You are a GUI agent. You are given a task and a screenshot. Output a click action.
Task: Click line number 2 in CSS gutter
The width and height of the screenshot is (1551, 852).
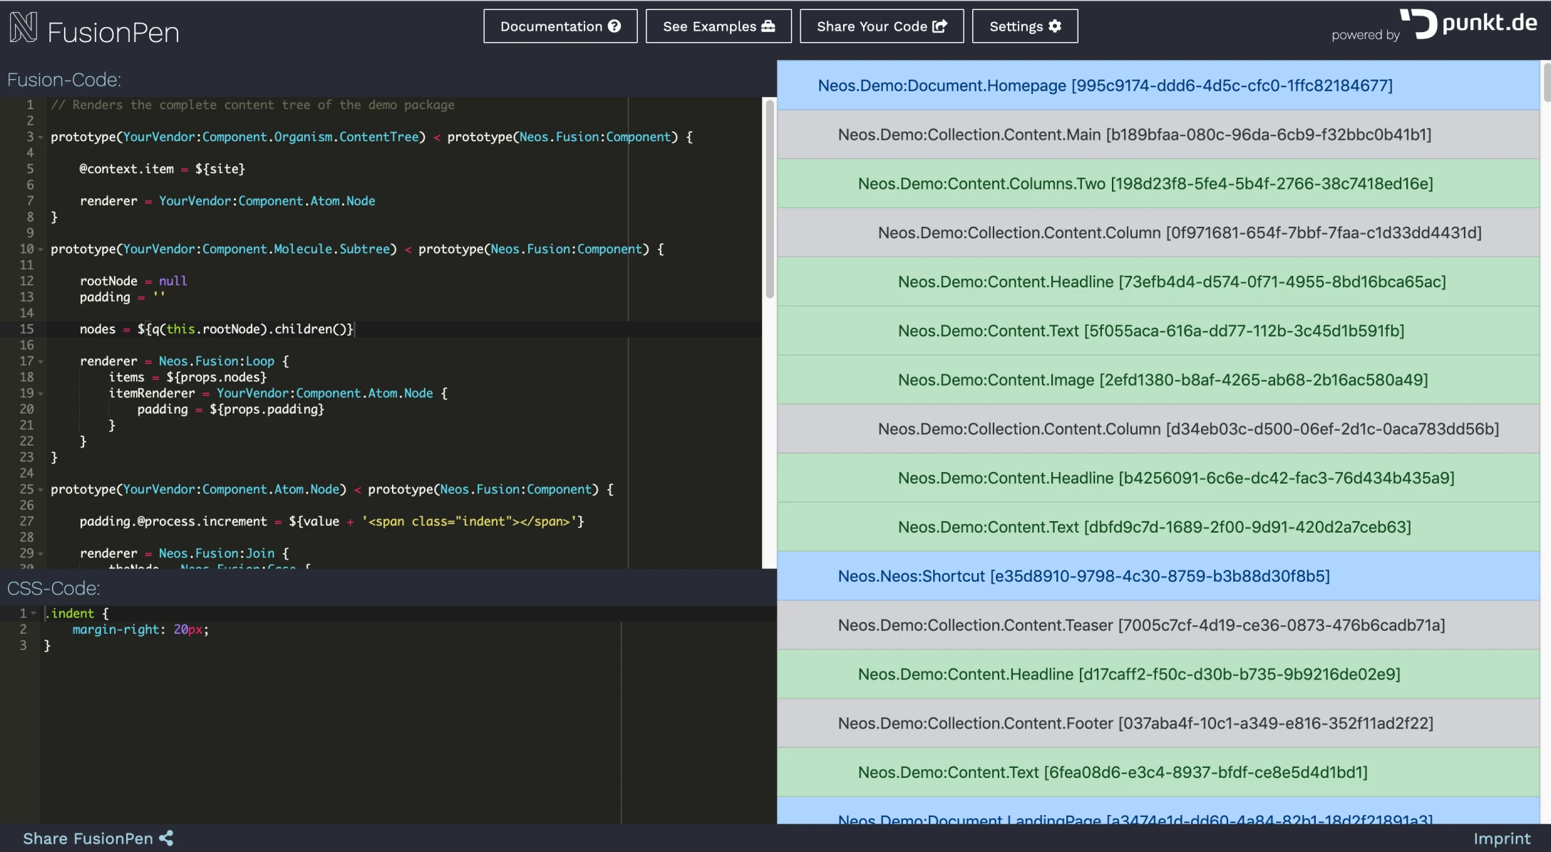[23, 630]
